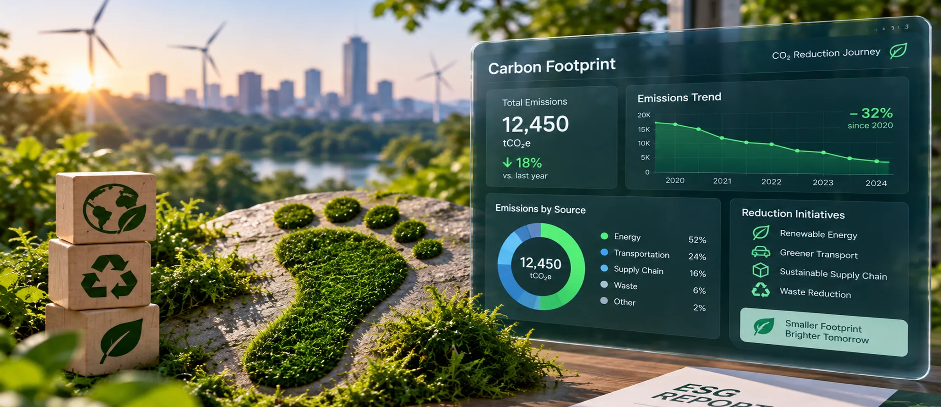The height and width of the screenshot is (407, 941).
Task: Select the cube icon for Sustainable Supply Chain
Action: tap(760, 270)
